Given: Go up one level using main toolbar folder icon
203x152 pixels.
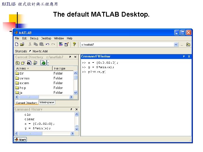Looking at the screenshot, I should coord(188,44).
